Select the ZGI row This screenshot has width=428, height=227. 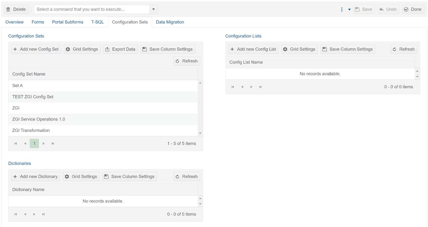click(103, 108)
